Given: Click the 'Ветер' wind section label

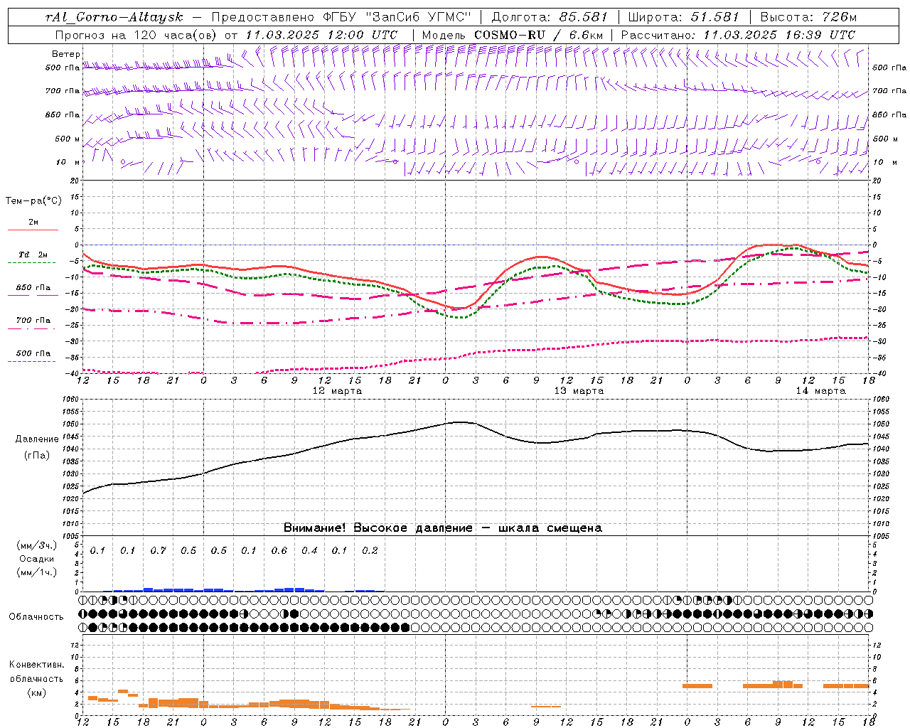Looking at the screenshot, I should (66, 54).
